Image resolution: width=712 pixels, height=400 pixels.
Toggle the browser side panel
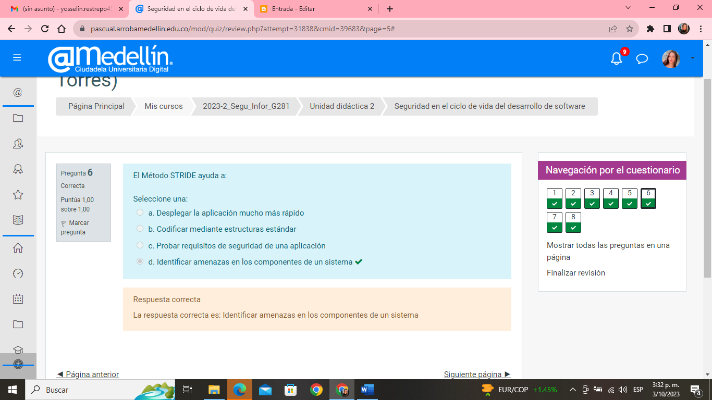click(x=667, y=29)
